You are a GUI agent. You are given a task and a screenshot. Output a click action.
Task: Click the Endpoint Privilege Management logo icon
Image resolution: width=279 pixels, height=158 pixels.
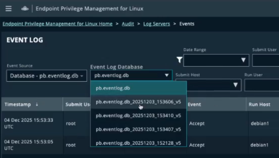25,9
